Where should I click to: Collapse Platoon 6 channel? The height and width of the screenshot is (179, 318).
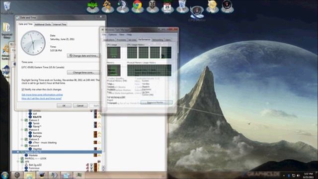coord(22,146)
